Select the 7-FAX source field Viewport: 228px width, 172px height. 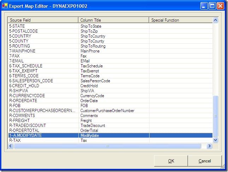pos(43,56)
